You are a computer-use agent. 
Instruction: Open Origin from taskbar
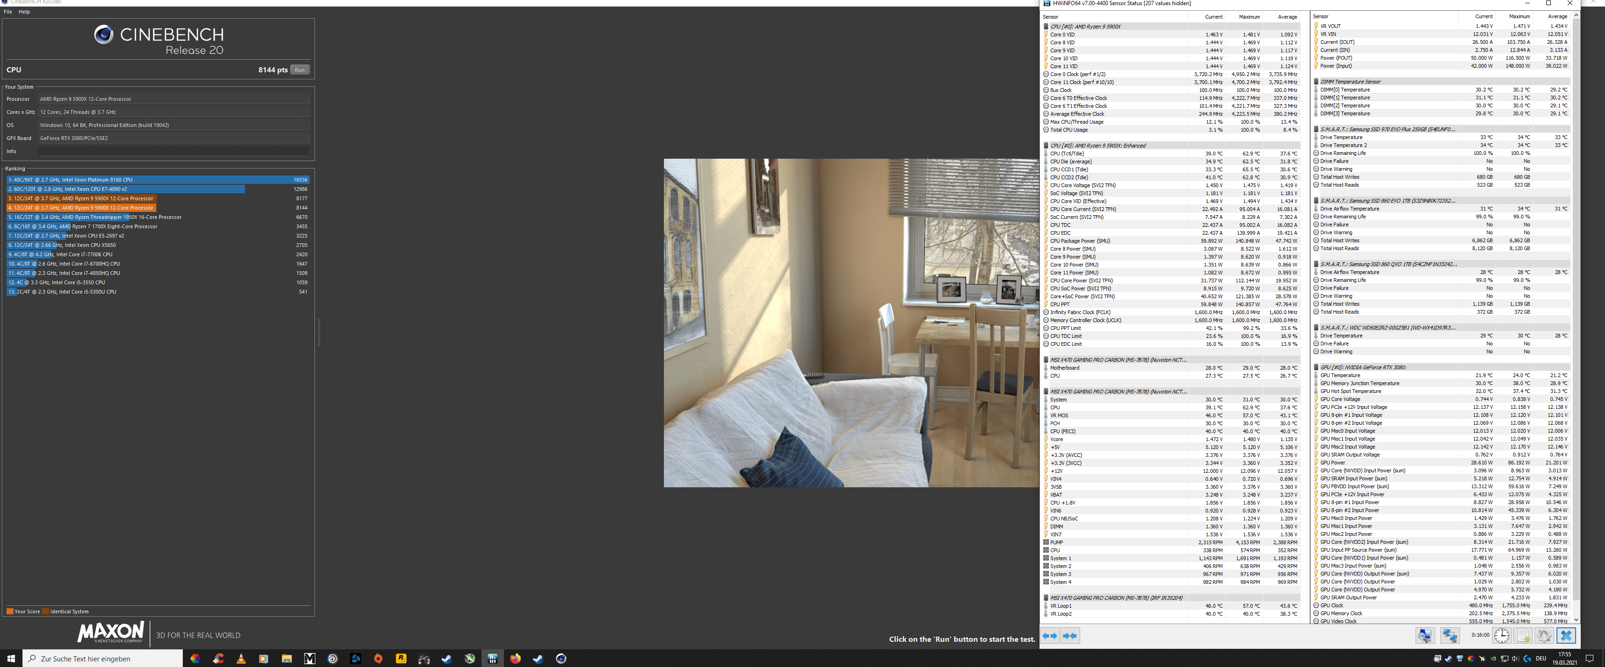pos(378,658)
